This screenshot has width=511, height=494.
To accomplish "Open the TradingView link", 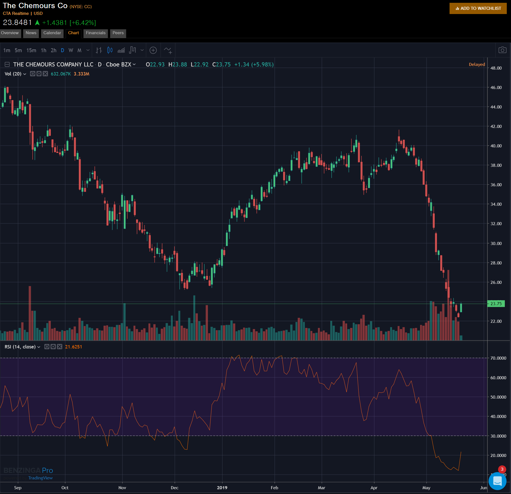I will (40, 478).
